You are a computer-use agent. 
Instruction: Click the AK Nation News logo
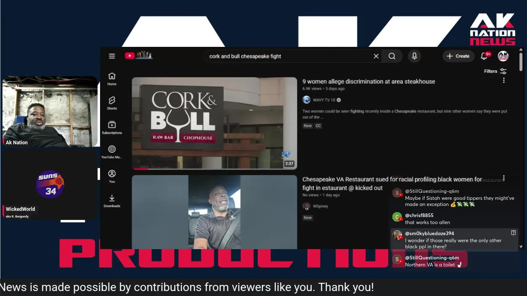click(x=492, y=29)
